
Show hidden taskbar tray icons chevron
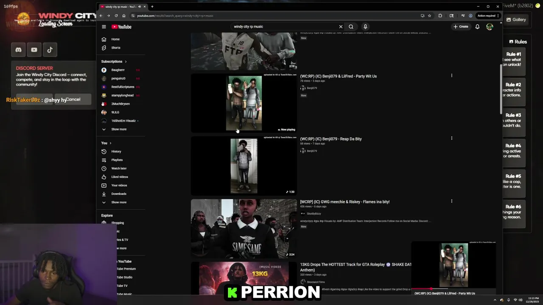coord(495,300)
